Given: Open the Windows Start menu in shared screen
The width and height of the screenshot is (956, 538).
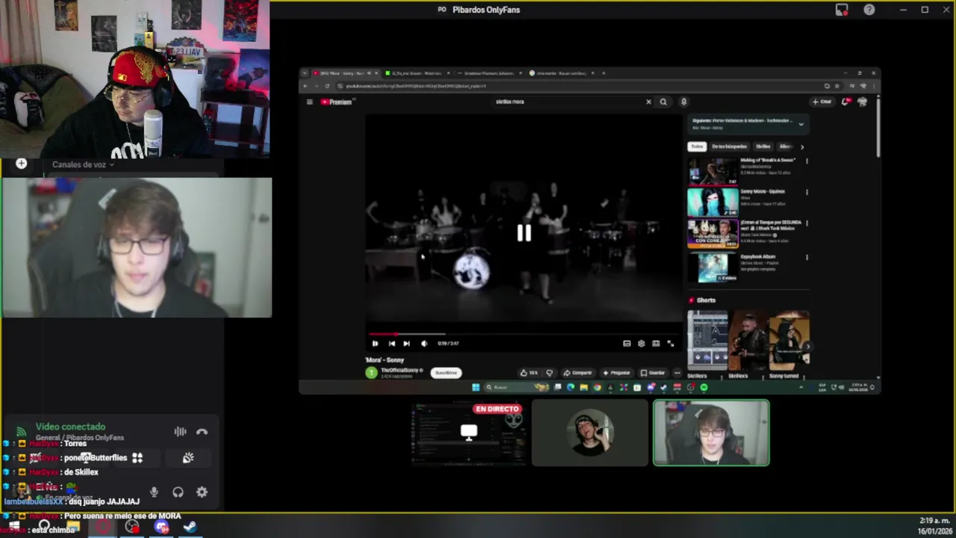Looking at the screenshot, I should pyautogui.click(x=475, y=387).
